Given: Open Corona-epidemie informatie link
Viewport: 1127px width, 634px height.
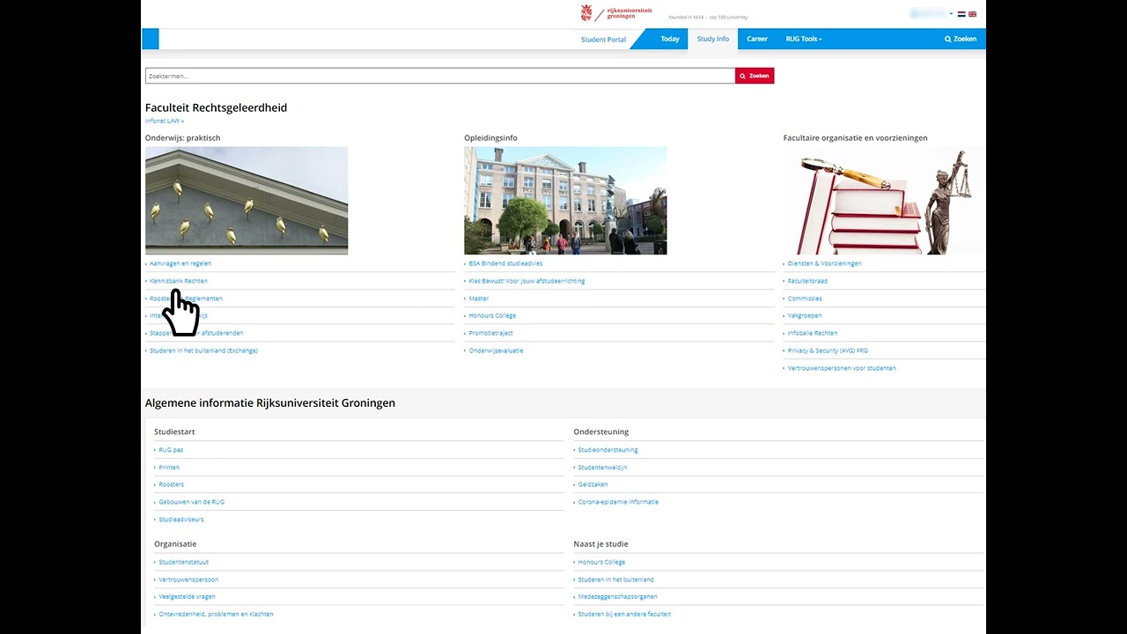Looking at the screenshot, I should [618, 502].
